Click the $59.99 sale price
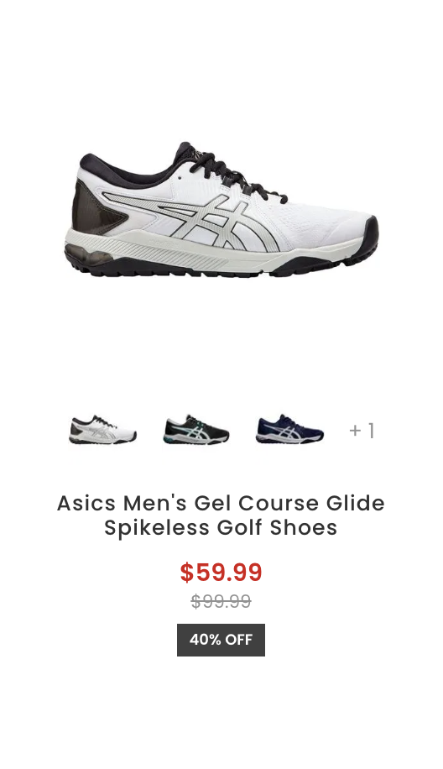Viewport: 443px width, 769px height. (x=221, y=573)
